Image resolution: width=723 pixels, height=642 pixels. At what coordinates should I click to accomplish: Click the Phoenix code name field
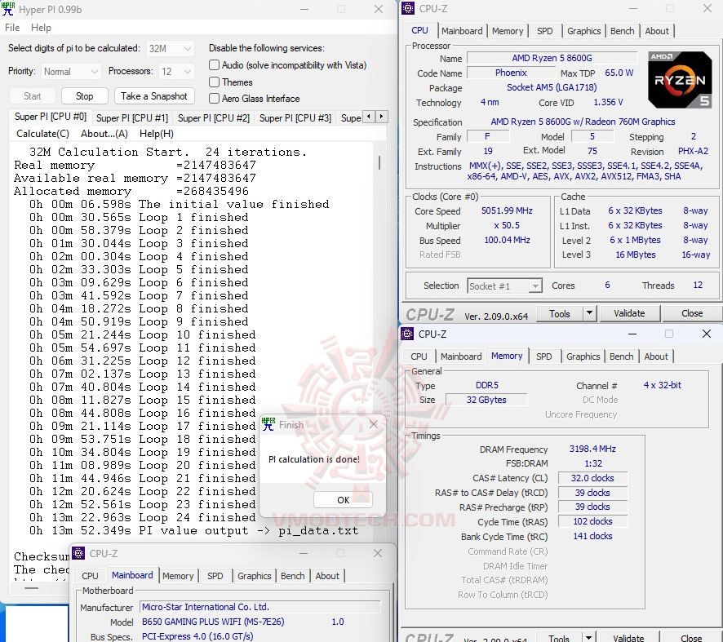(511, 73)
